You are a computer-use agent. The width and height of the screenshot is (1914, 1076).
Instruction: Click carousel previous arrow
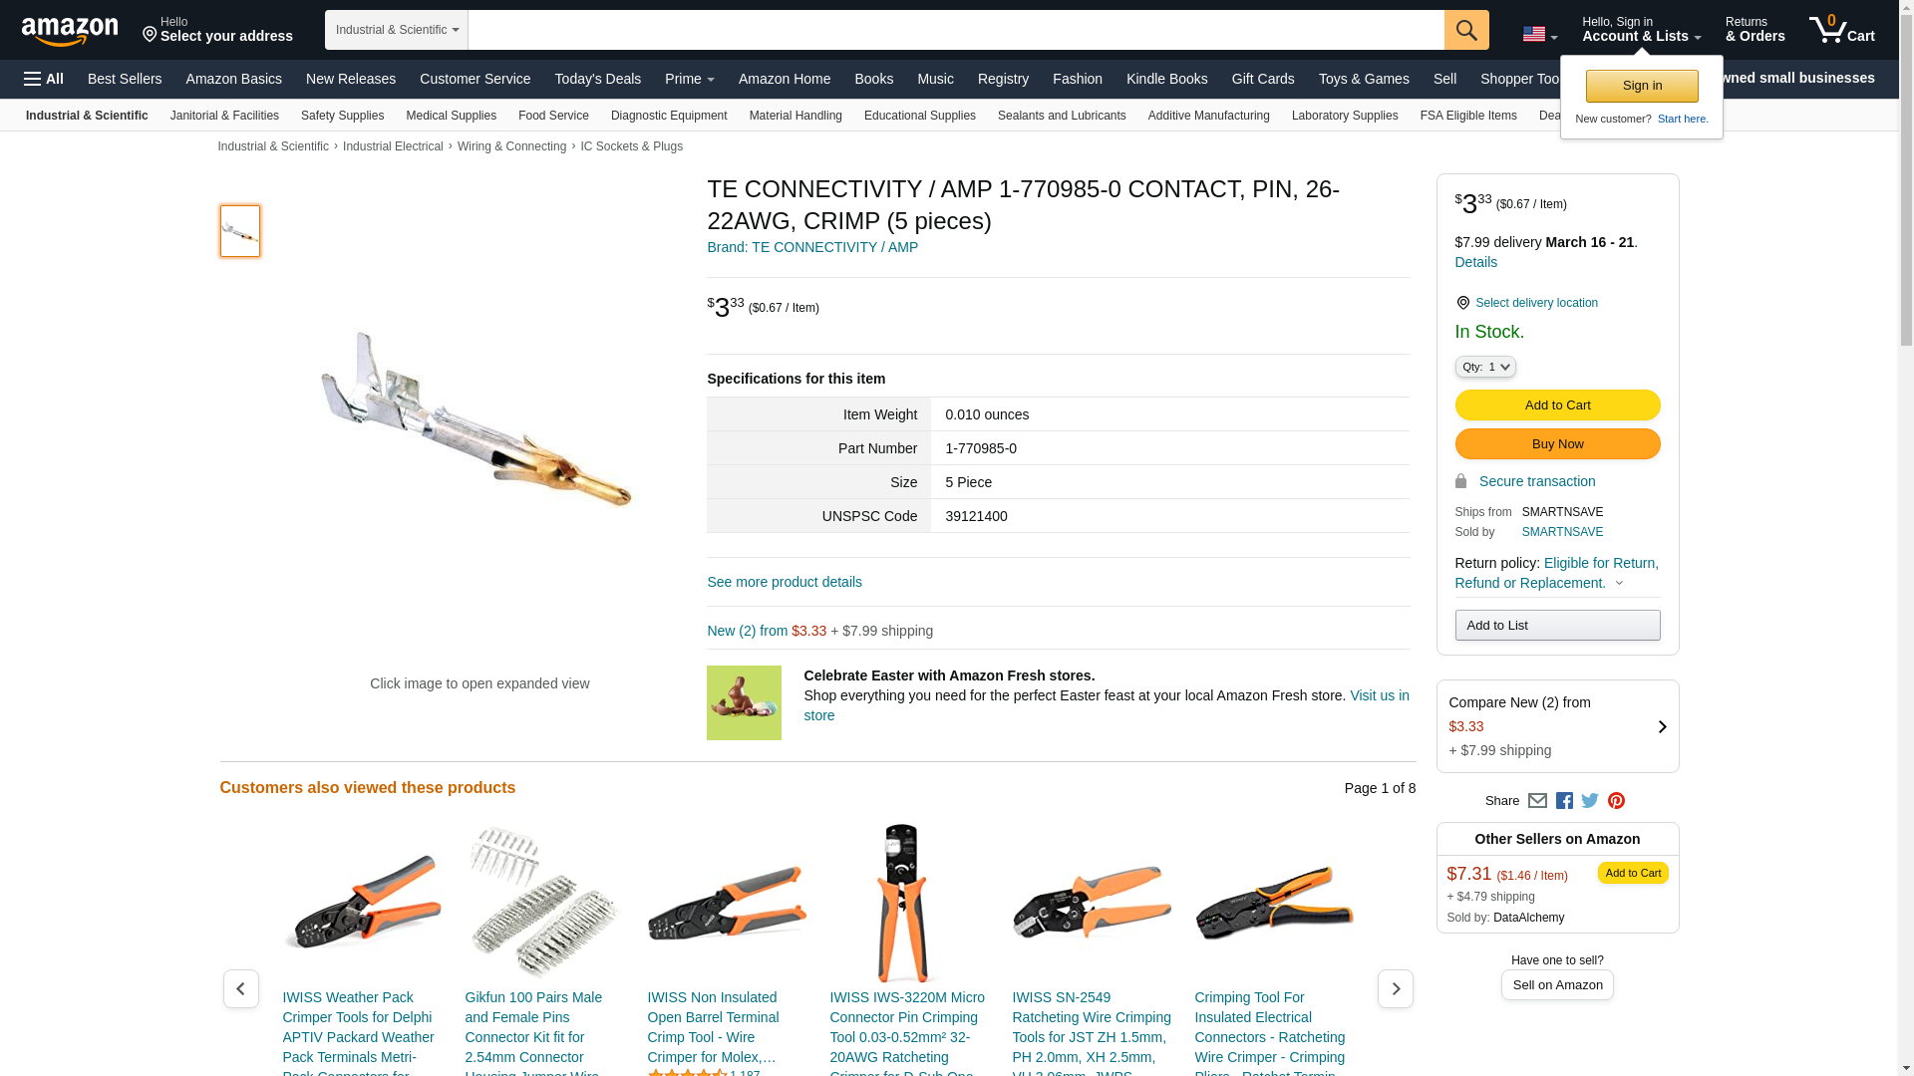point(240,989)
